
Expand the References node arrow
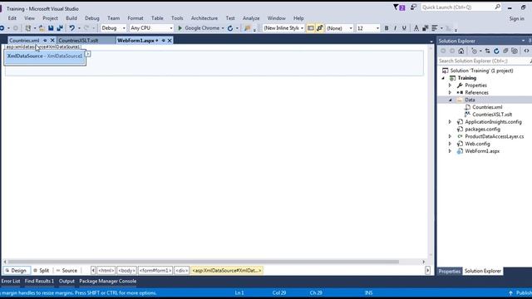[451, 92]
